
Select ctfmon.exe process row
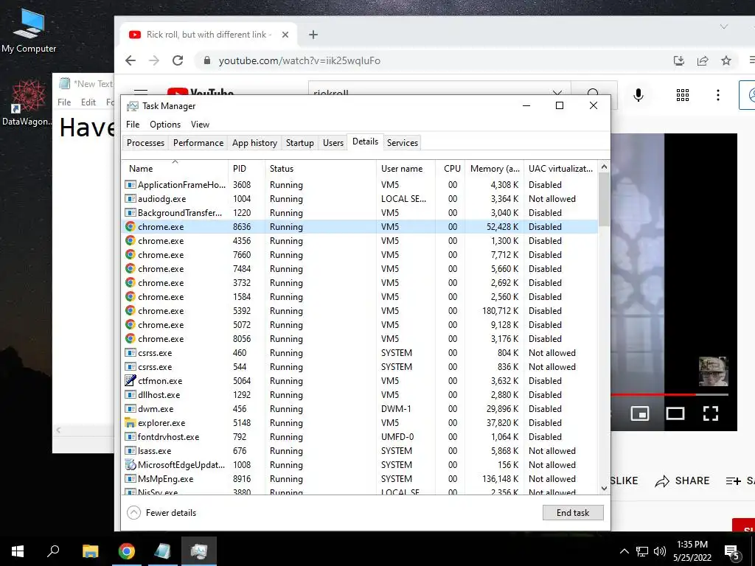click(360, 381)
